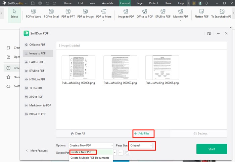Choose PDF to PPT conversion
The width and height of the screenshot is (235, 162).
coord(68,13)
